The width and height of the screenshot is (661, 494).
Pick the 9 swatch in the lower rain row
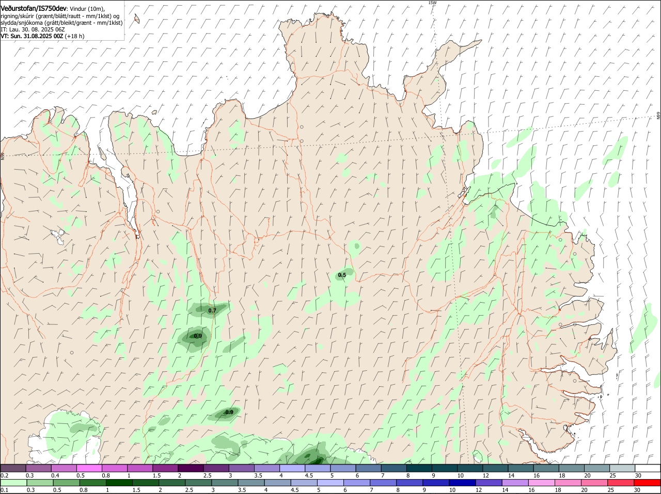point(436,483)
